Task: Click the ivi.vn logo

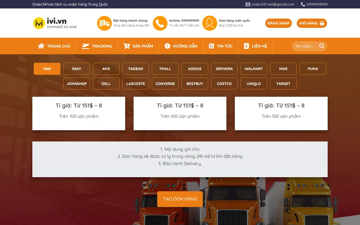Action: pyautogui.click(x=55, y=23)
